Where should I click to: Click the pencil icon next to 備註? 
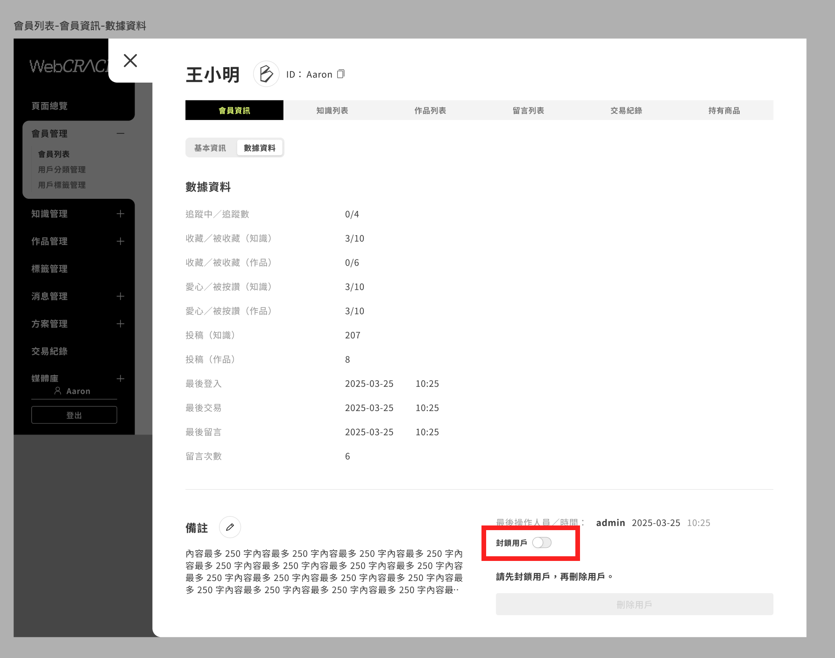coord(230,527)
